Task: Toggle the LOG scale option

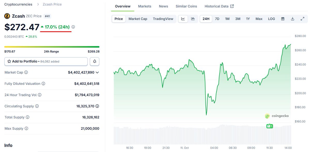Action: coord(272,19)
